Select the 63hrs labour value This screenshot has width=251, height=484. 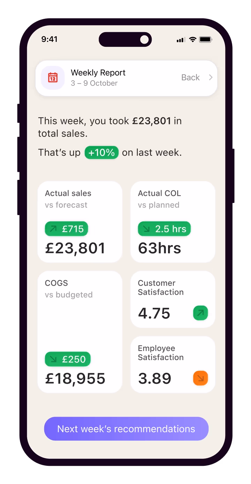coord(160,248)
